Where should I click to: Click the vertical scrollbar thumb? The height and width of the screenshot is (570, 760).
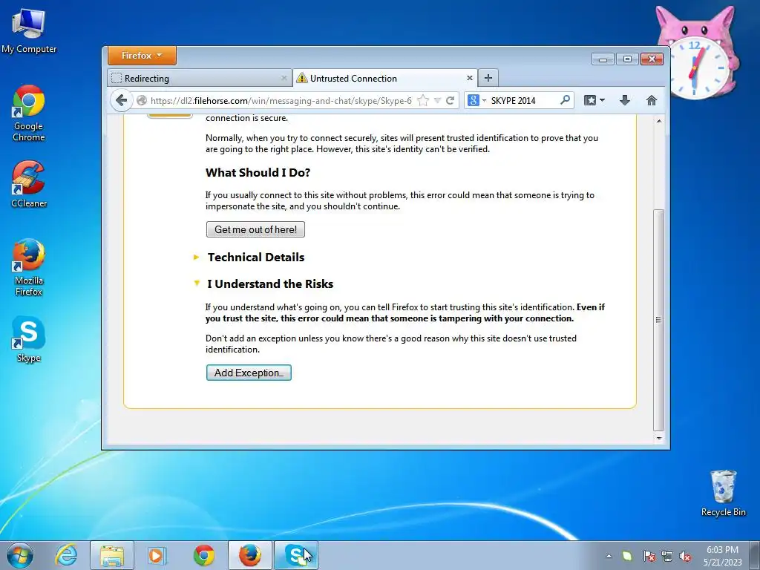pos(659,320)
